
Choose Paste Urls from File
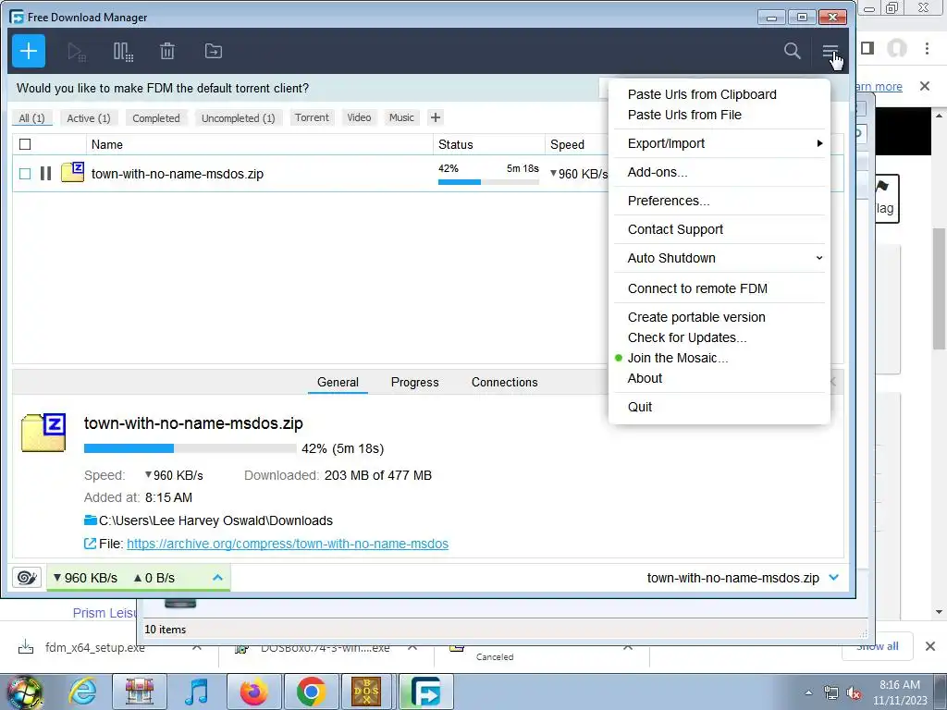tap(684, 115)
